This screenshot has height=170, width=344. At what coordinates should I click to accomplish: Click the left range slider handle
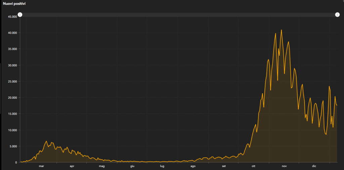20,15
